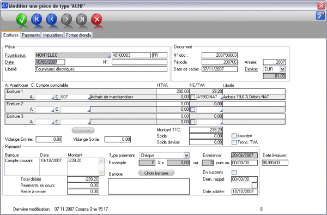Click the Choix banque button
The image size is (327, 215).
[156, 173]
